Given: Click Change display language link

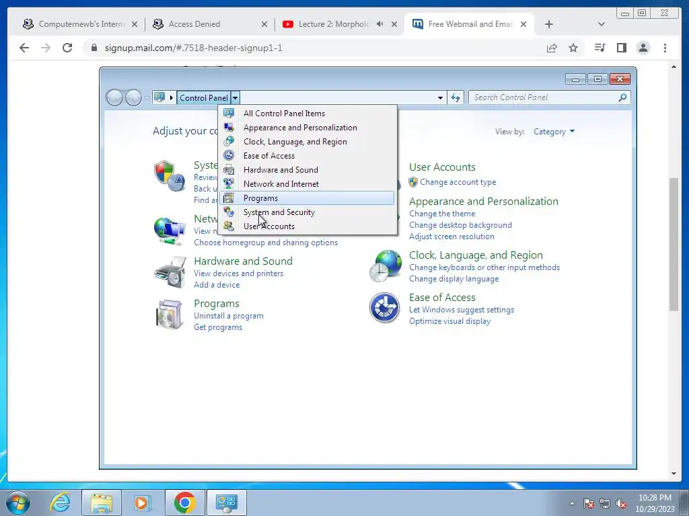Looking at the screenshot, I should coord(454,279).
